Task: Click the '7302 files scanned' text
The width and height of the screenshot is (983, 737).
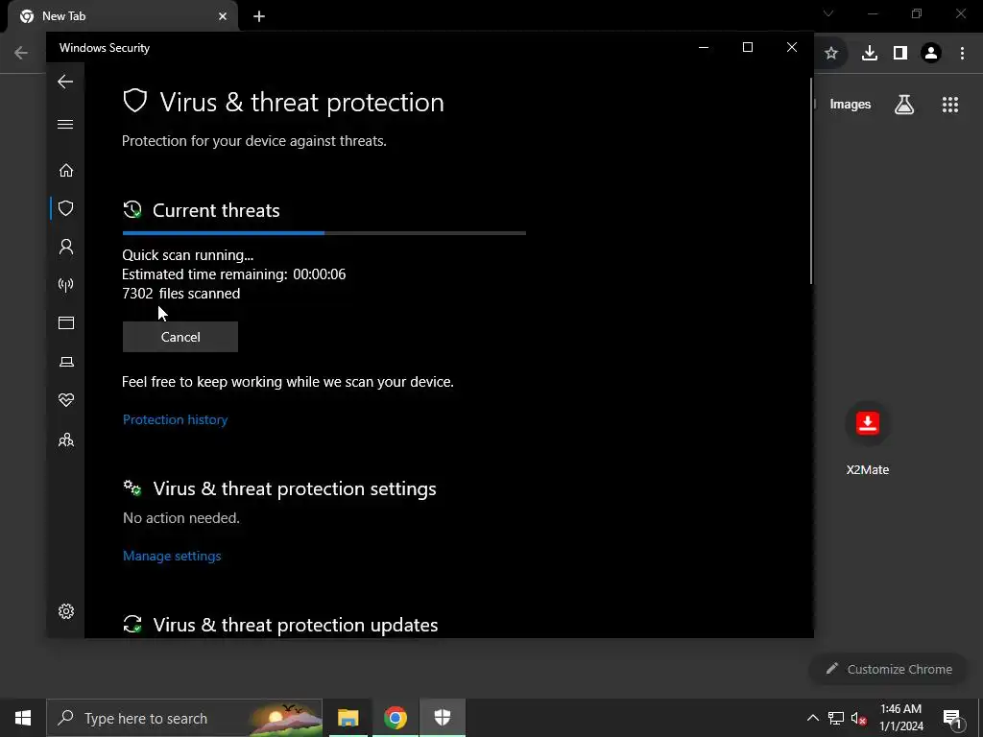Action: (181, 294)
